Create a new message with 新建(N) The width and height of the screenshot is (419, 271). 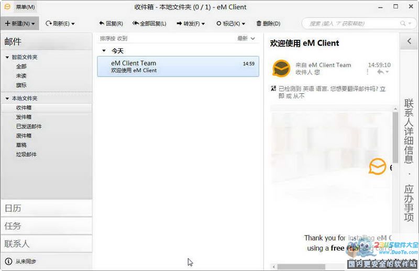click(x=17, y=24)
